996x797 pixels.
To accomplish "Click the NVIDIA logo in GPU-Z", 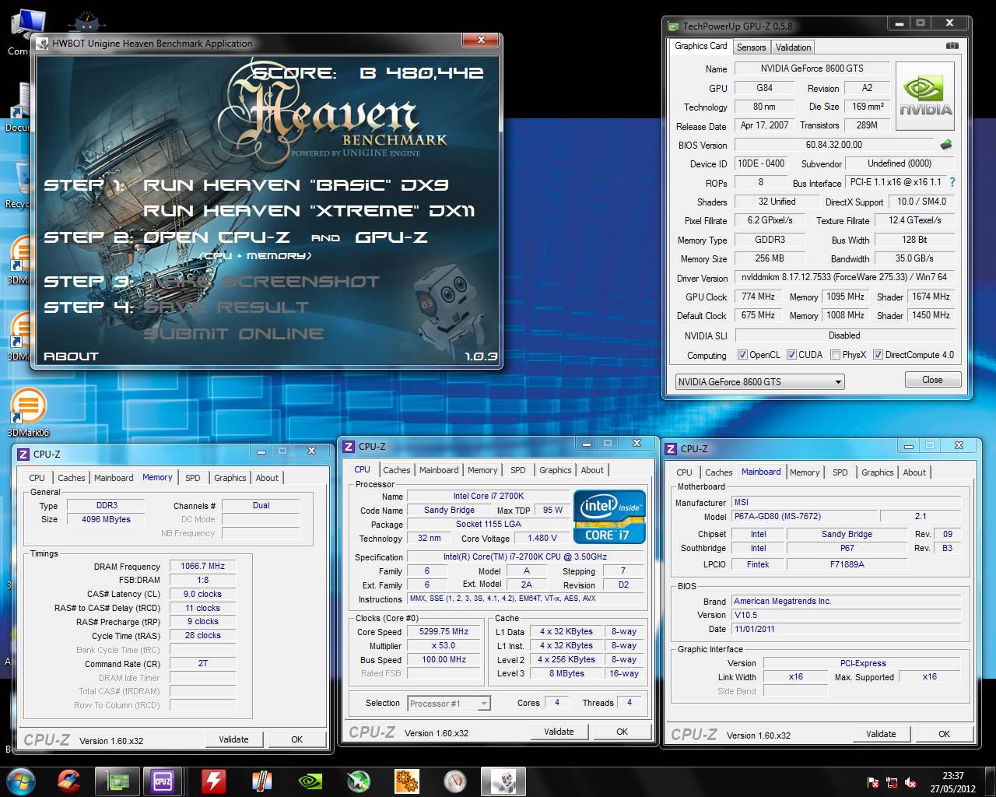I will [x=926, y=97].
